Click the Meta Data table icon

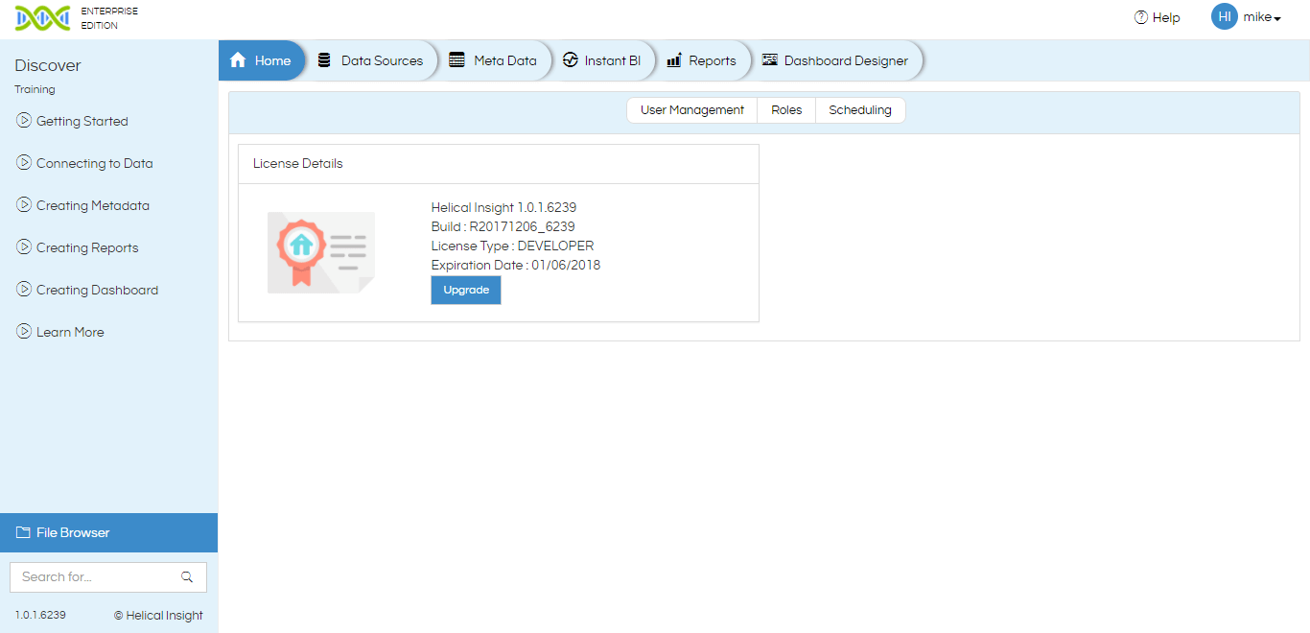[456, 60]
